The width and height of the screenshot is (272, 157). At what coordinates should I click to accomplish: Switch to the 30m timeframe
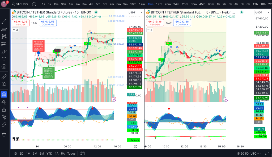(194, 4)
